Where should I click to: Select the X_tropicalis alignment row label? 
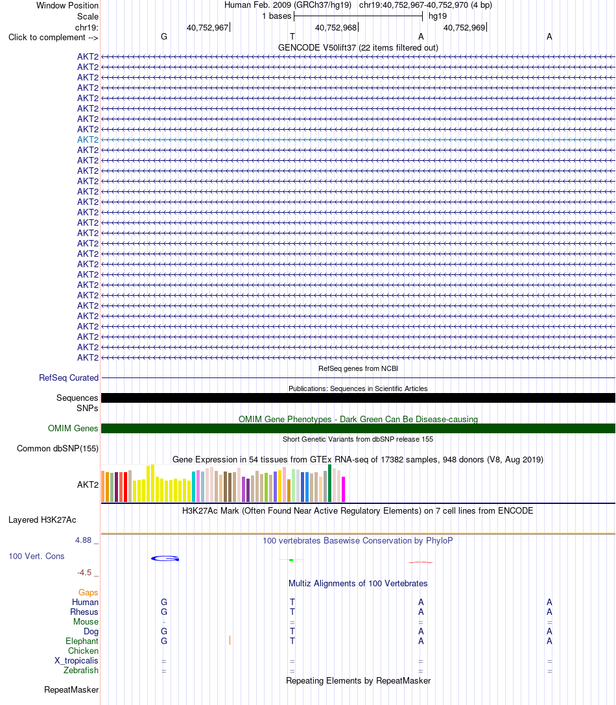[x=77, y=661]
